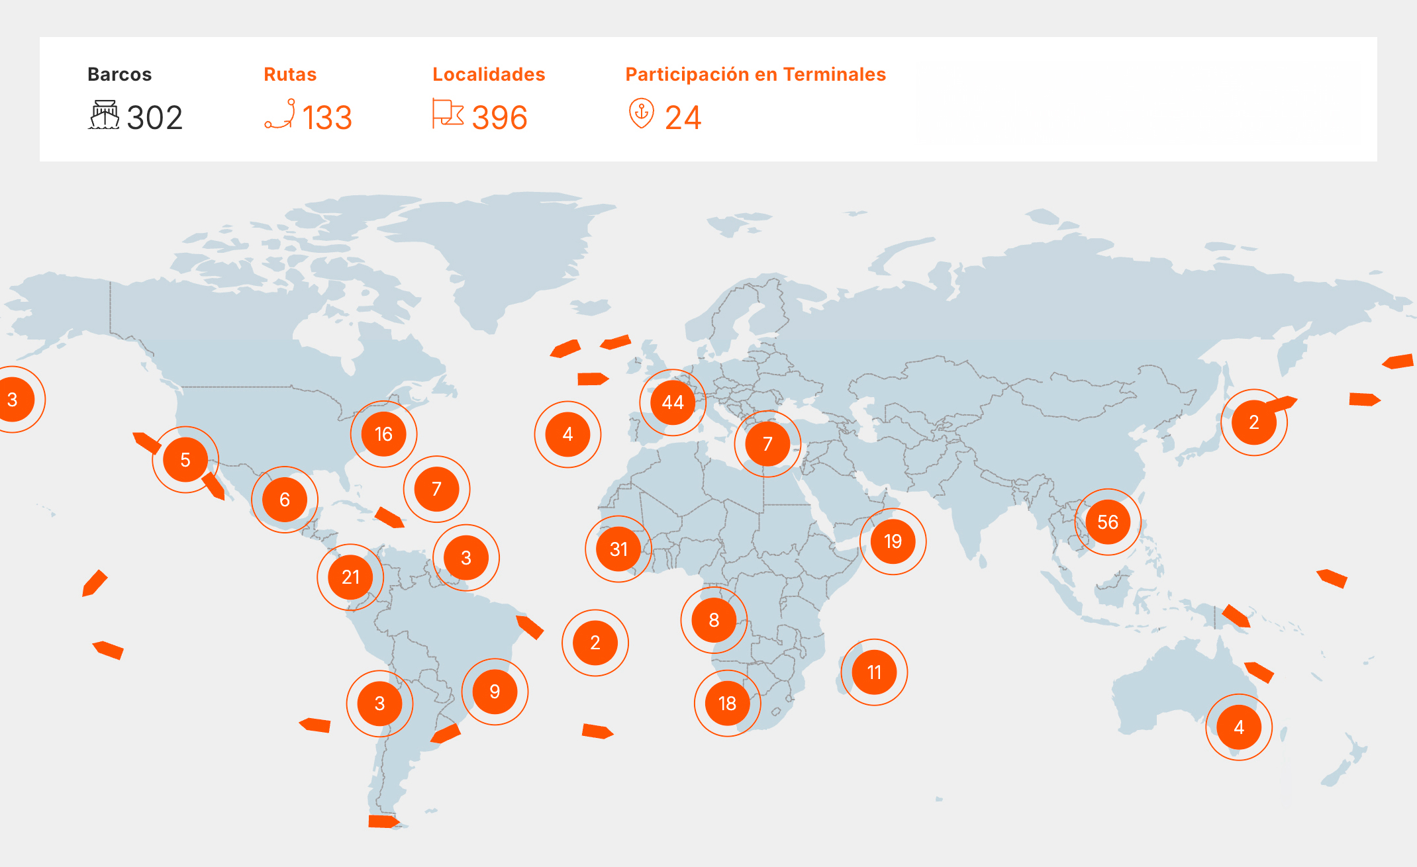Open the 11 cluster over Madagascar
This screenshot has width=1417, height=867.
pos(875,672)
